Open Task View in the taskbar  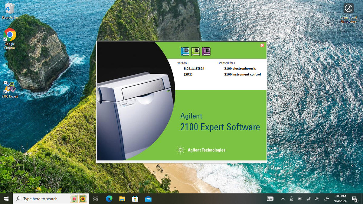(x=96, y=199)
